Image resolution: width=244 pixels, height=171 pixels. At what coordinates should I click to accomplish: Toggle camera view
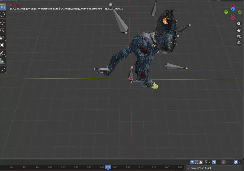pyautogui.click(x=239, y=36)
